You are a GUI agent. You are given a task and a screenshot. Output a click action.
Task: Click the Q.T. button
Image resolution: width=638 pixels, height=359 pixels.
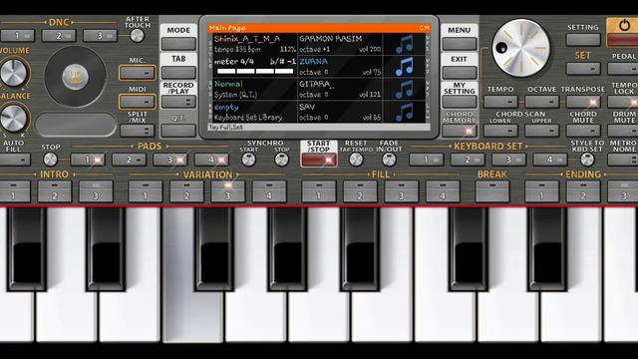pyautogui.click(x=178, y=131)
